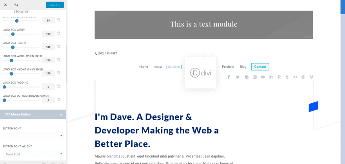Click the Logo Box Height slider handle
The image size is (345, 164).
pos(13,47)
